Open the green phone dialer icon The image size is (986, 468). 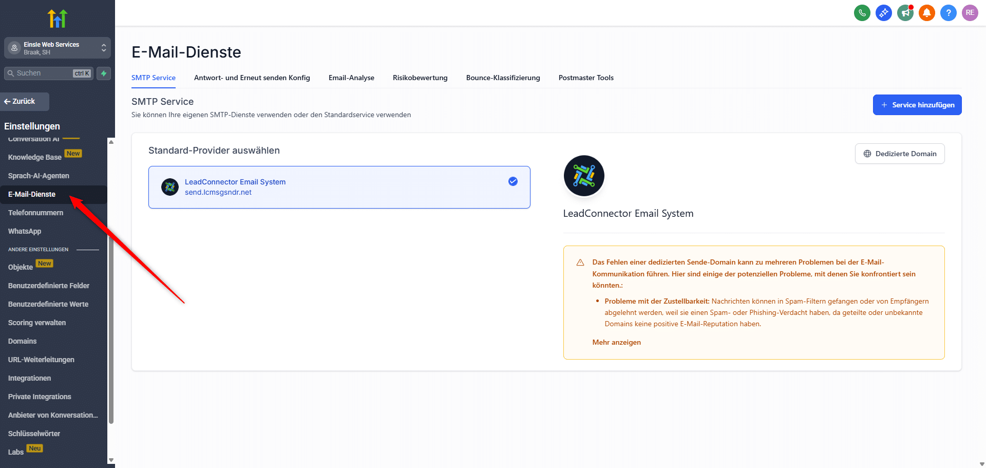point(862,13)
